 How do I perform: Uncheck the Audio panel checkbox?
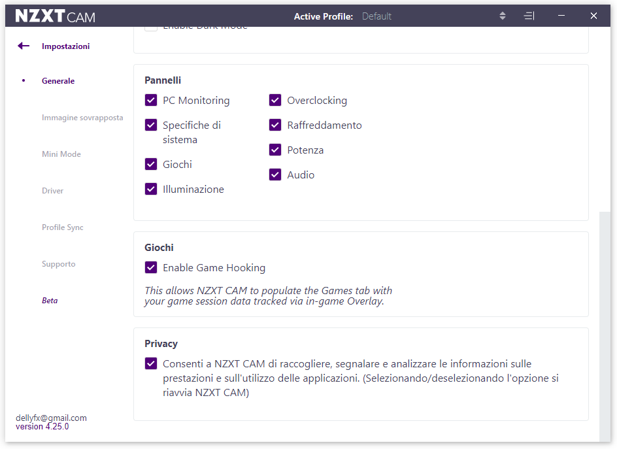click(275, 175)
